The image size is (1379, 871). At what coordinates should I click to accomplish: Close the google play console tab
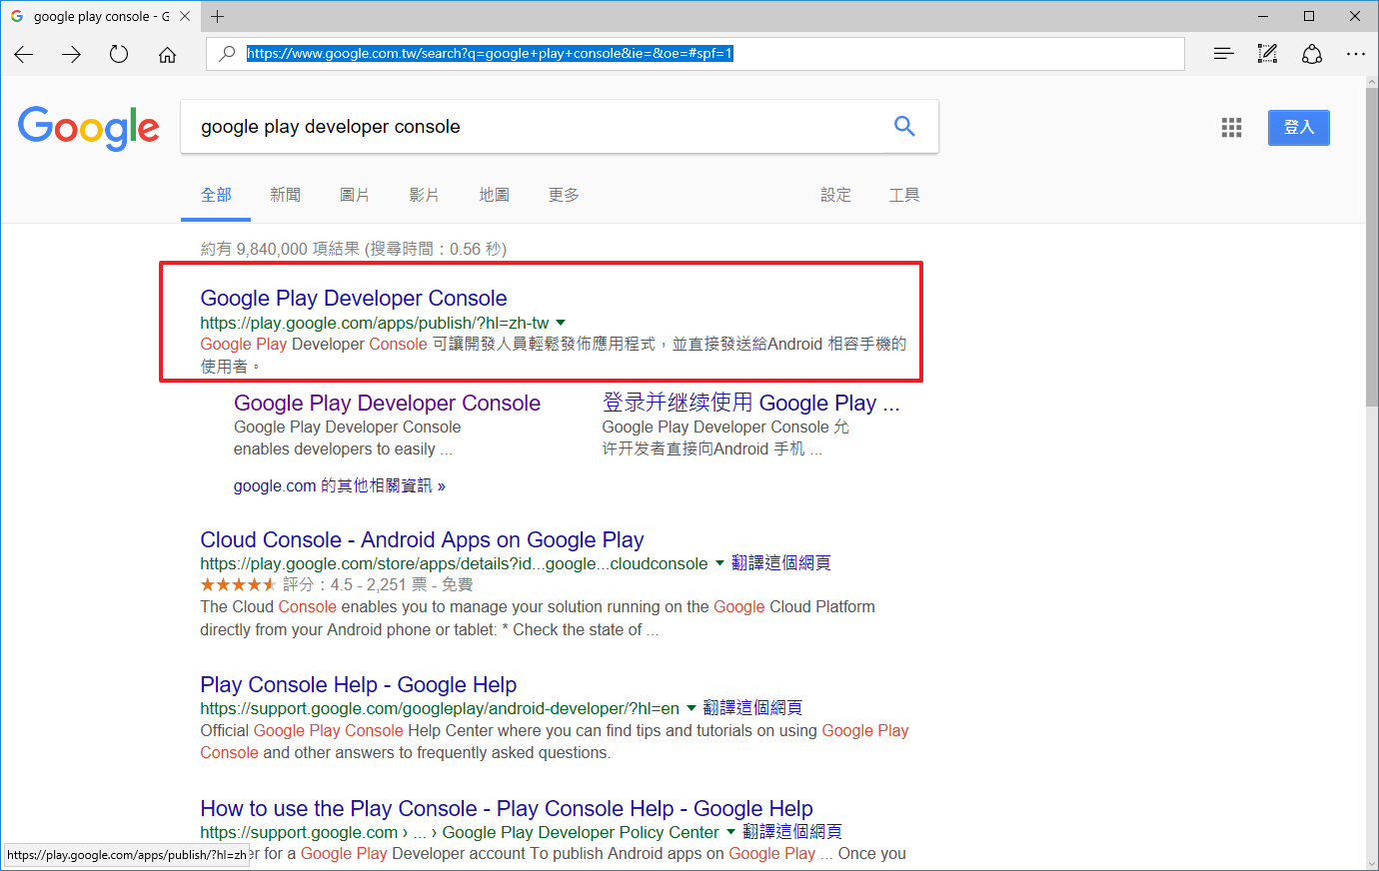pos(185,16)
